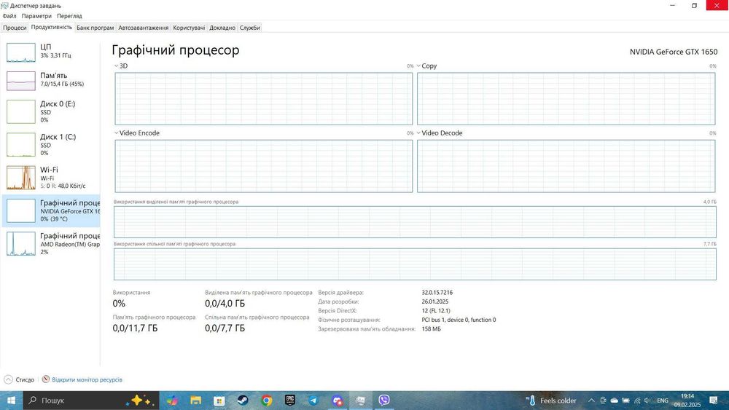The width and height of the screenshot is (729, 410).
Task: Switch to the Автозавантаження tab
Action: click(x=143, y=28)
